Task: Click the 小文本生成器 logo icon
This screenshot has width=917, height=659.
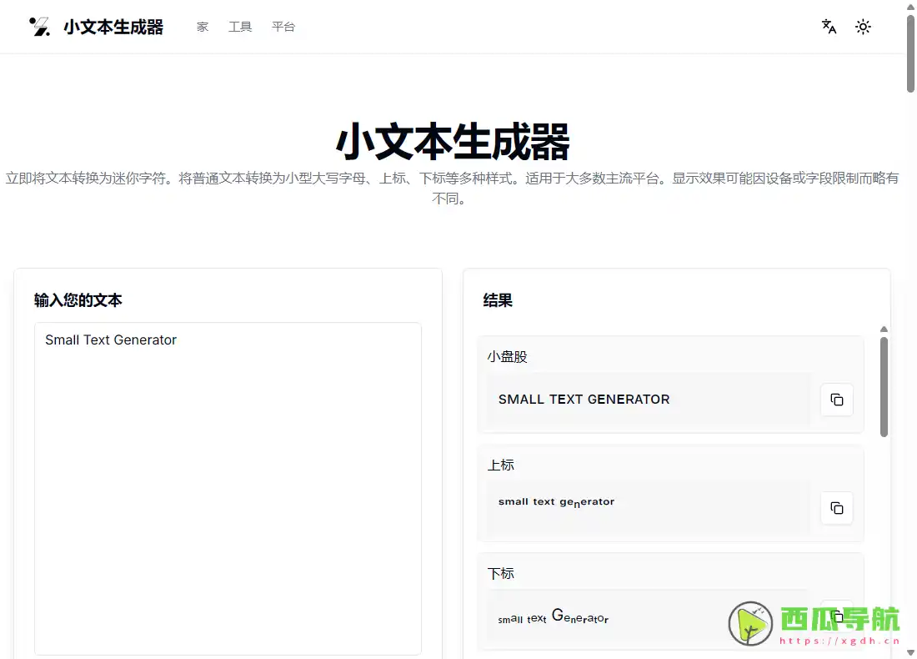Action: [x=40, y=27]
